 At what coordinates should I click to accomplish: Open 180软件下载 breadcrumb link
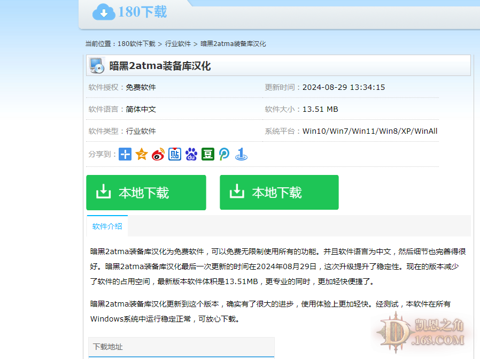[x=136, y=44]
